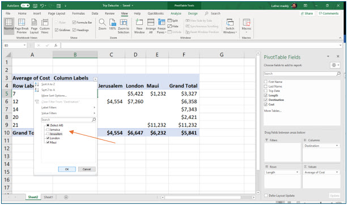
Task: Open Destination dropdown in Columns area
Action: point(337,146)
